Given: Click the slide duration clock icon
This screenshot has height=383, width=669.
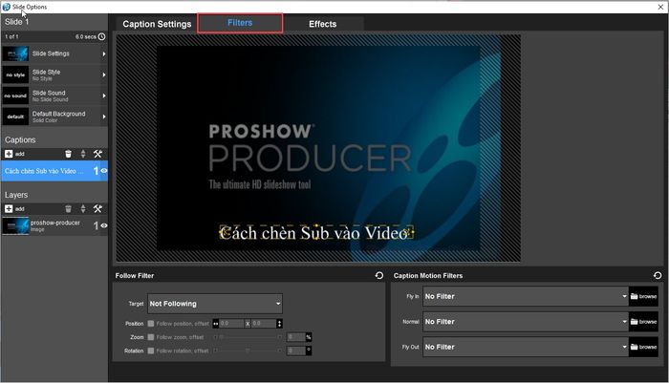Looking at the screenshot, I should (x=101, y=36).
